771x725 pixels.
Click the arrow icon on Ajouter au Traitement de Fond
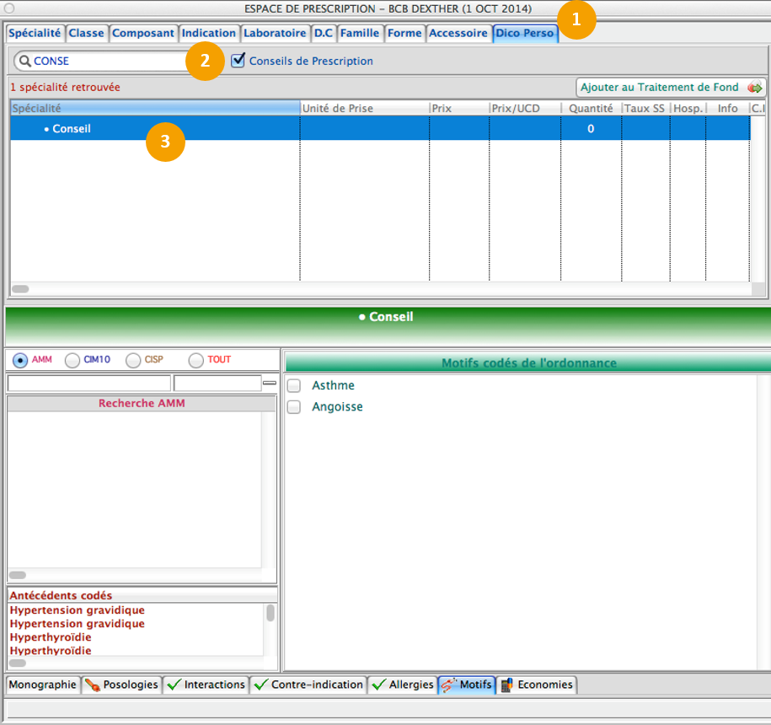755,88
